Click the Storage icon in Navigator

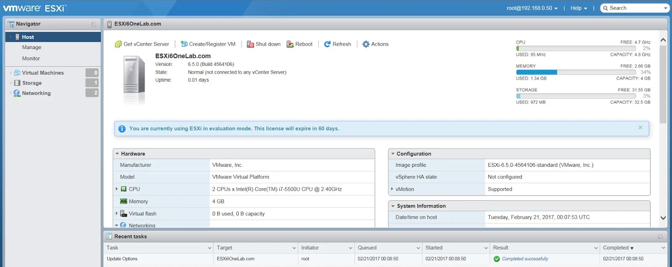(17, 83)
